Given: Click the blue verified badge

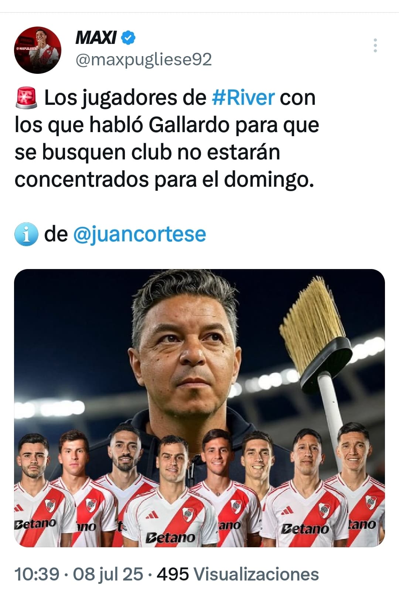Looking at the screenshot, I should click(x=129, y=38).
